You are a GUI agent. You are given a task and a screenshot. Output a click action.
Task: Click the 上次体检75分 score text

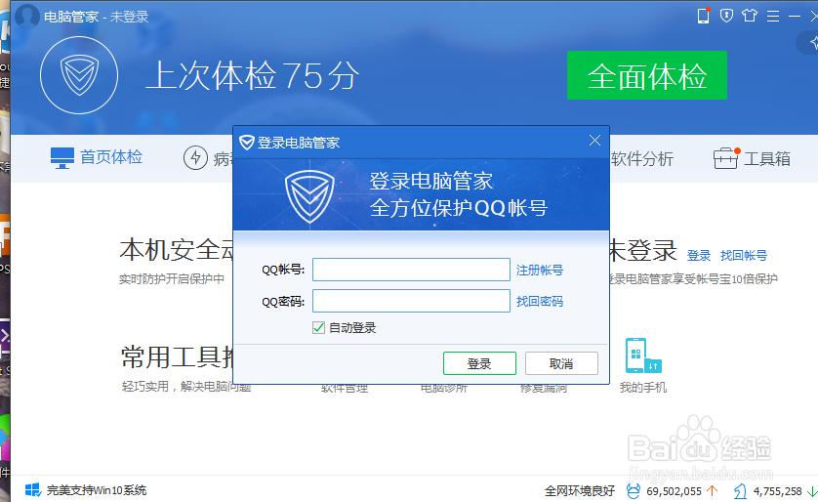[253, 75]
